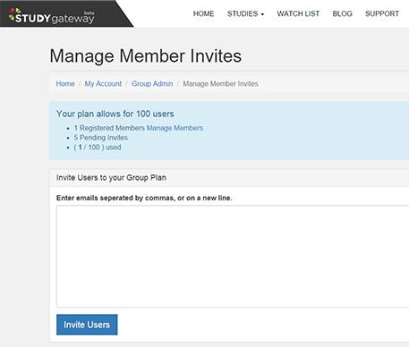
Task: Click the Home breadcrumb link
Action: tap(65, 84)
